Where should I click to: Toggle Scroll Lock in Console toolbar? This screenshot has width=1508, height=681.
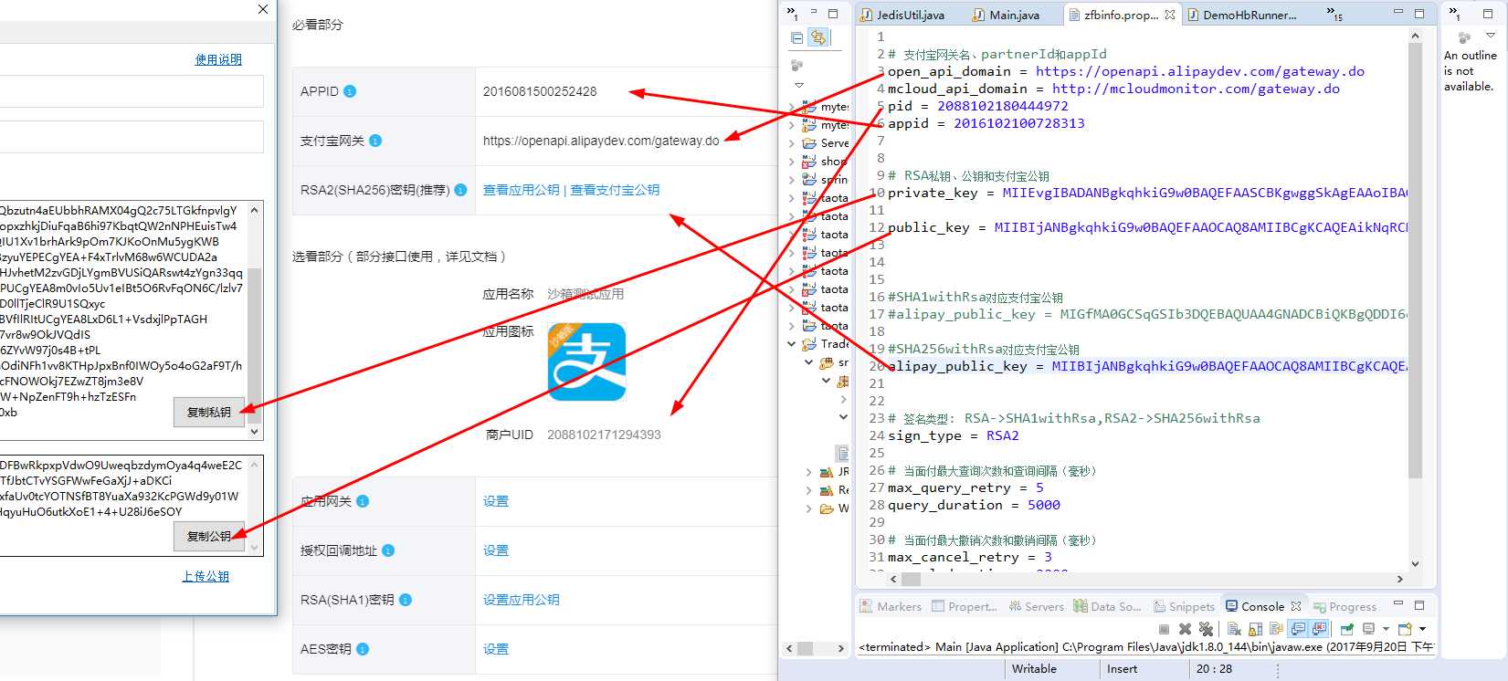click(1255, 629)
